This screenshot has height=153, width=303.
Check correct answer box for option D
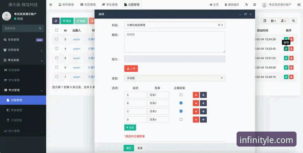pos(181,120)
